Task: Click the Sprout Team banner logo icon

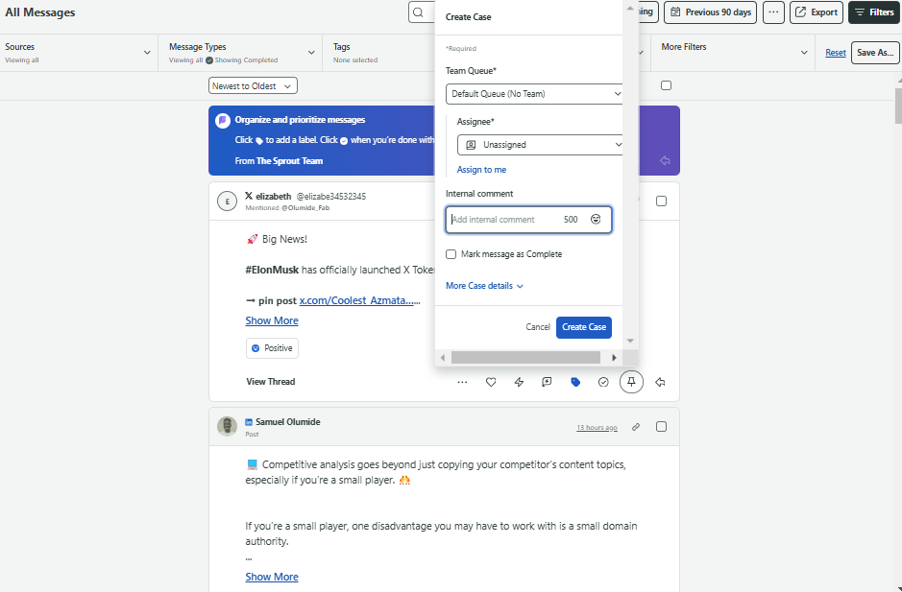Action: coord(223,120)
